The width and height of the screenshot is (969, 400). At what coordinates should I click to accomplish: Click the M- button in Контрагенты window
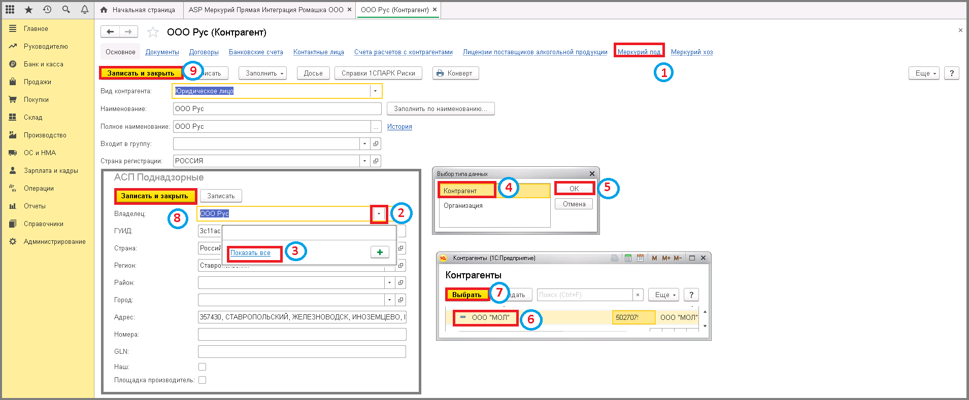pos(678,258)
